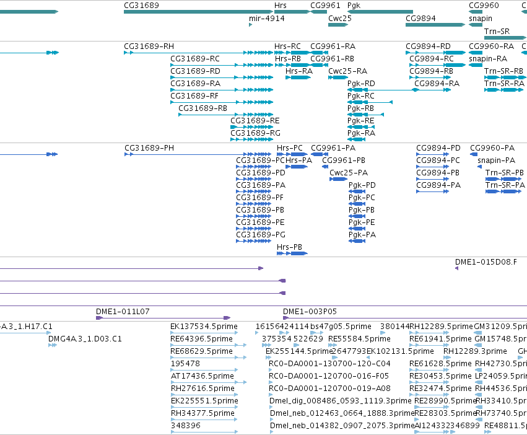
Task: Select transcript CG31689-RC
Action: click(x=222, y=65)
